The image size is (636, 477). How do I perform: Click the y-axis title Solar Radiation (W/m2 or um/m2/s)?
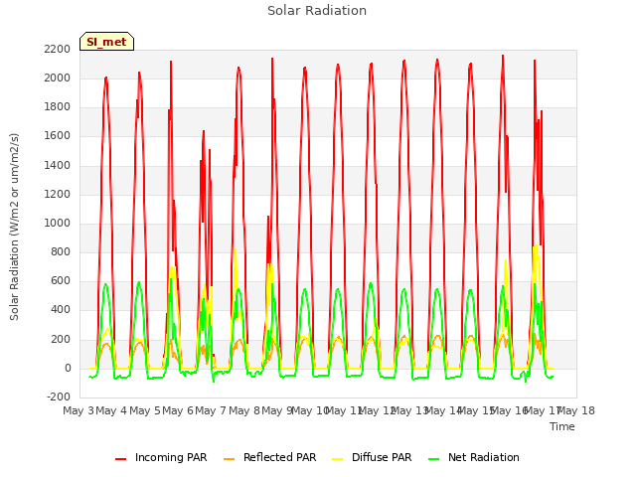coord(14,227)
